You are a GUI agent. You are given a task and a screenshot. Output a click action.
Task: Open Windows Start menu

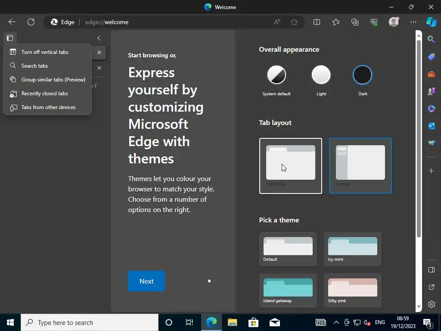tap(10, 322)
